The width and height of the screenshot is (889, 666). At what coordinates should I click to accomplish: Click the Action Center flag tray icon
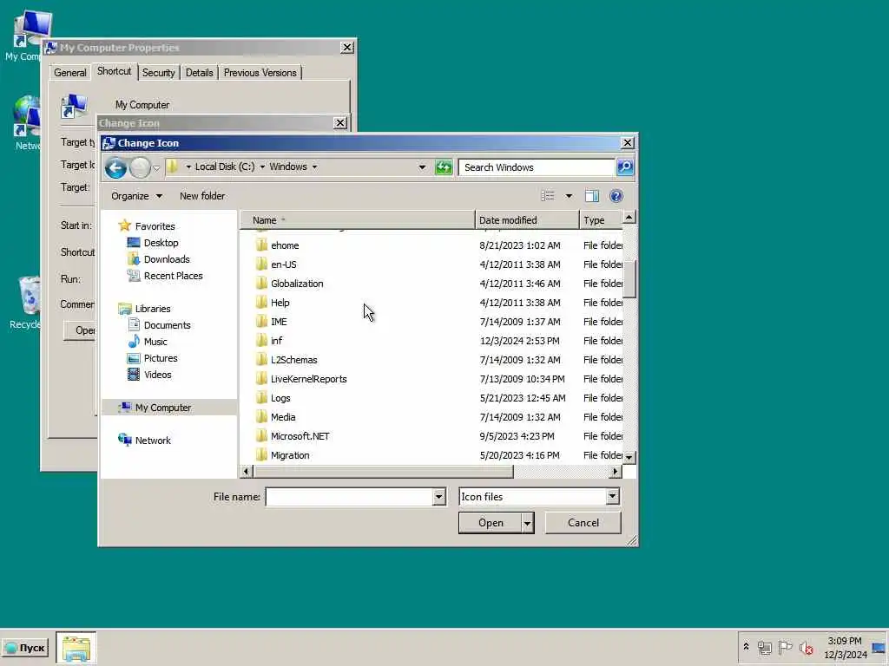click(785, 647)
